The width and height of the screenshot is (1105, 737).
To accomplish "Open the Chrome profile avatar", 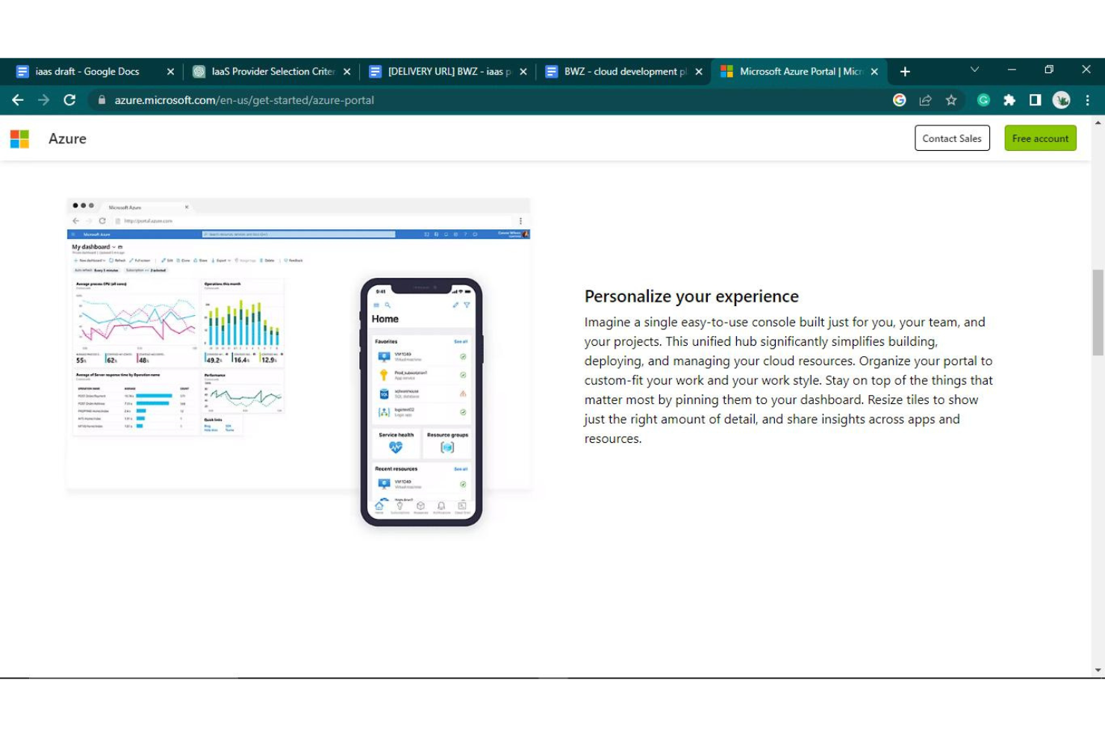I will pyautogui.click(x=1061, y=99).
